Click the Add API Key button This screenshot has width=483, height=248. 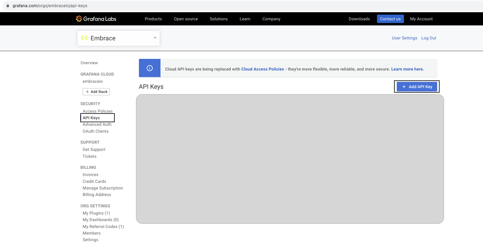(x=417, y=87)
